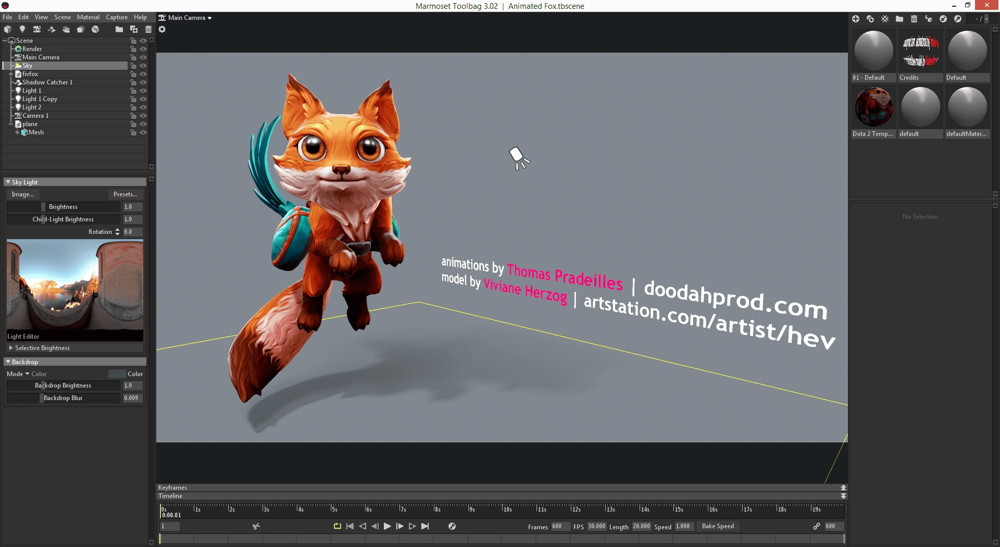The width and height of the screenshot is (1000, 547).
Task: Step forward one frame
Action: pos(400,526)
